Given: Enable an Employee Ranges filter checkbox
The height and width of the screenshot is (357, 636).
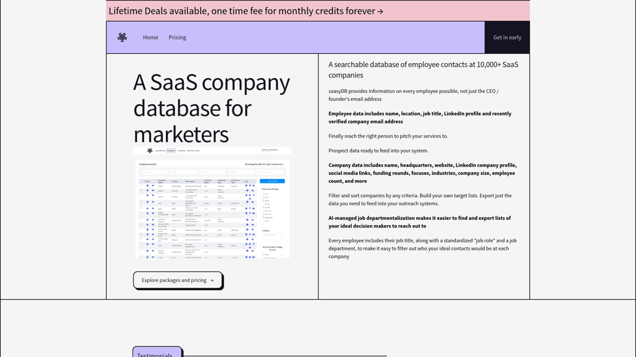Looking at the screenshot, I should coord(263,194).
